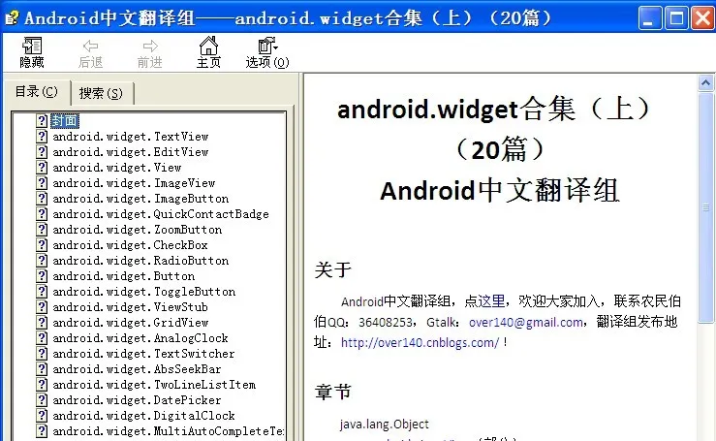
Task: Open android.widget.DigitalClock topic
Action: coord(143,416)
